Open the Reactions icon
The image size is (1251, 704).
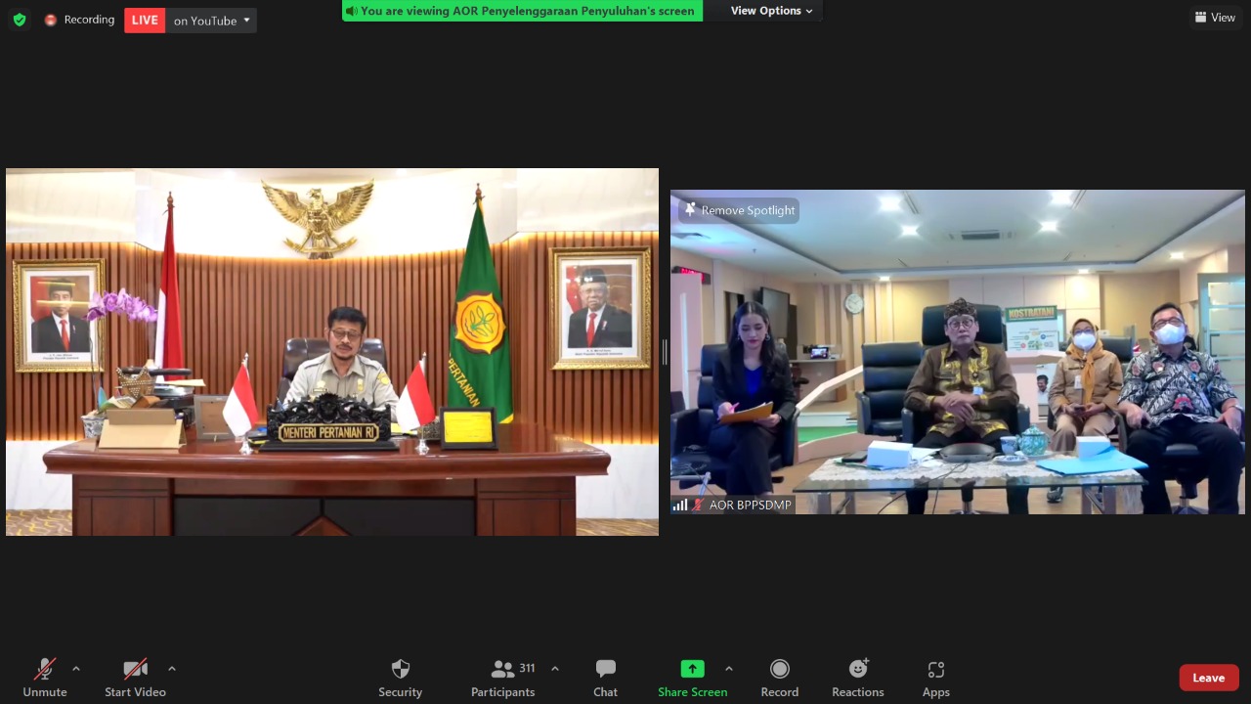pyautogui.click(x=857, y=669)
